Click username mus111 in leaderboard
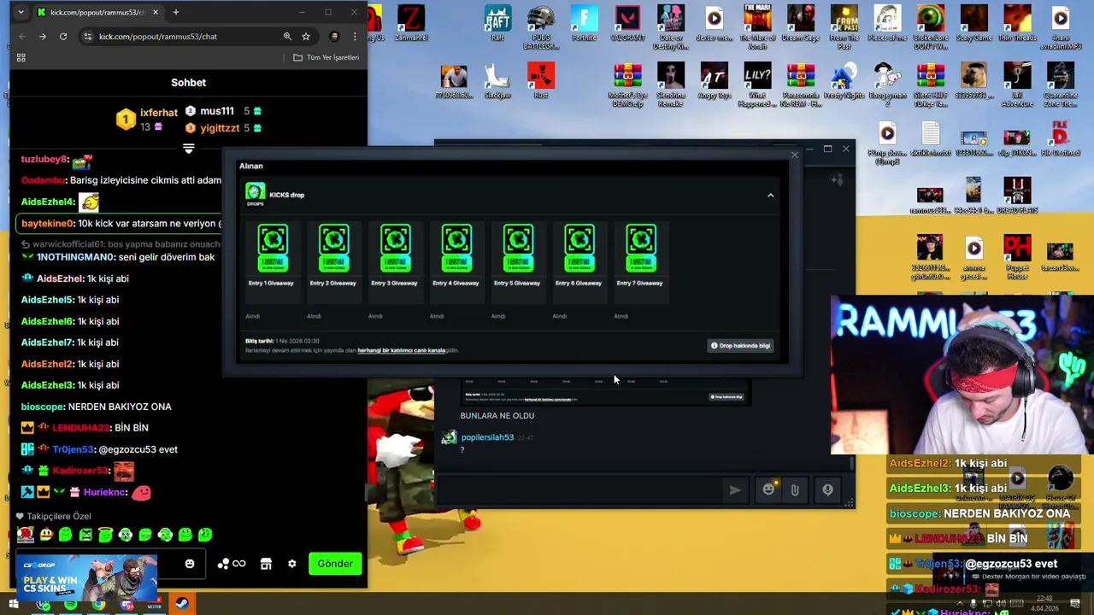 click(216, 111)
